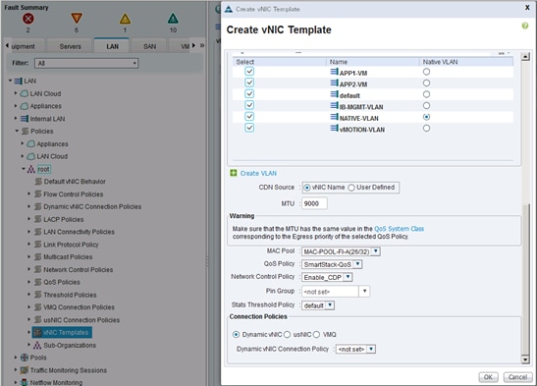Open the MAC Pool dropdown
Screen dimensions: 537x386
[376, 251]
